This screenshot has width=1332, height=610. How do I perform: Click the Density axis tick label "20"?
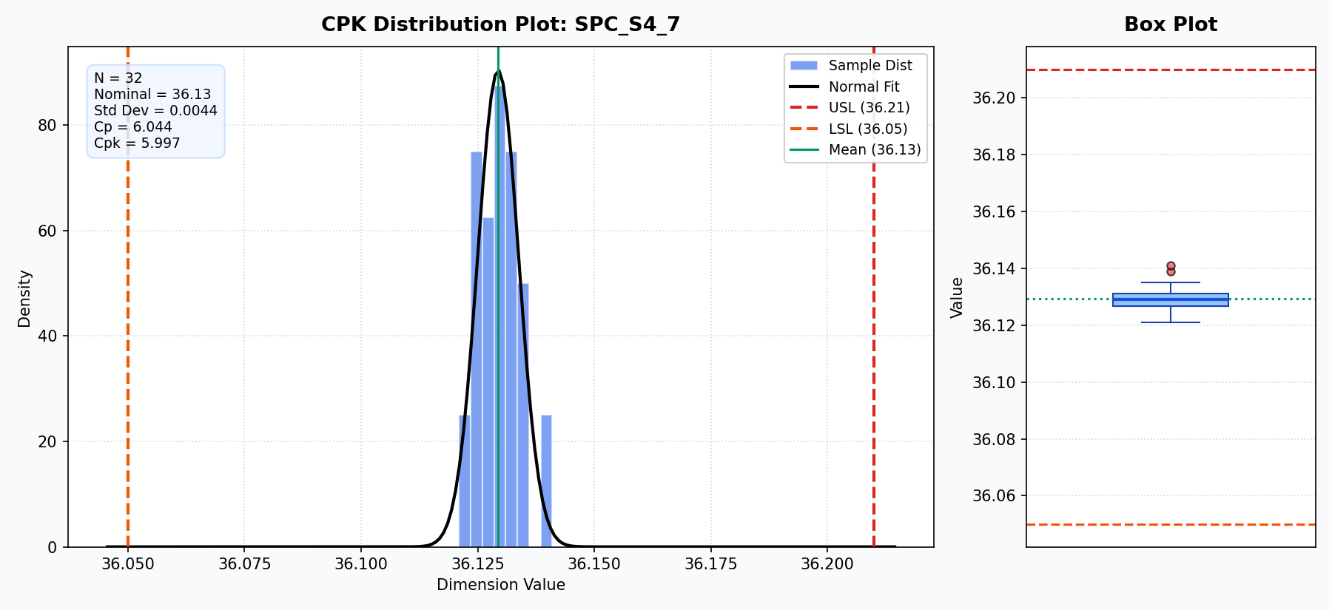point(47,441)
